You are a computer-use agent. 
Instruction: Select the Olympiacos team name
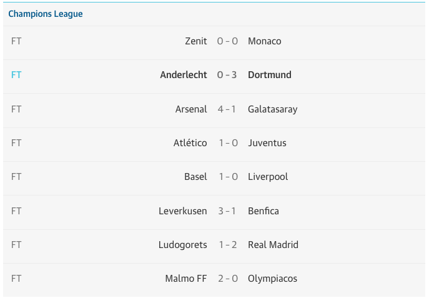click(272, 279)
